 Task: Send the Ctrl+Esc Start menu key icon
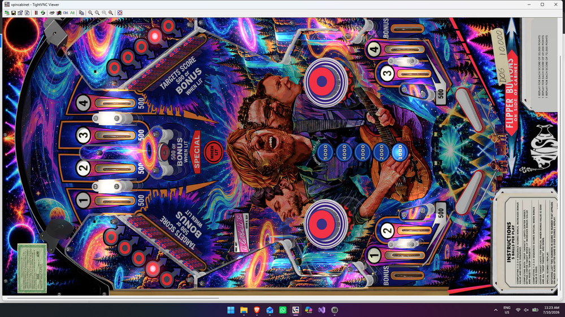(x=59, y=12)
